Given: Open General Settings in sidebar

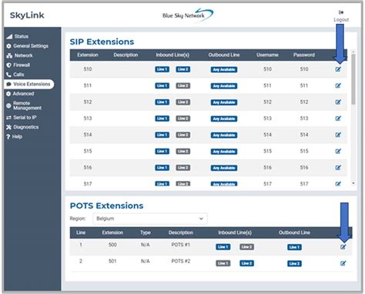Looking at the screenshot, I should coord(31,46).
